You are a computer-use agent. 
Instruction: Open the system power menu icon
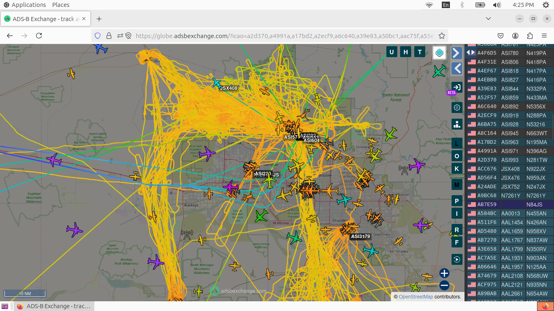pyautogui.click(x=545, y=5)
